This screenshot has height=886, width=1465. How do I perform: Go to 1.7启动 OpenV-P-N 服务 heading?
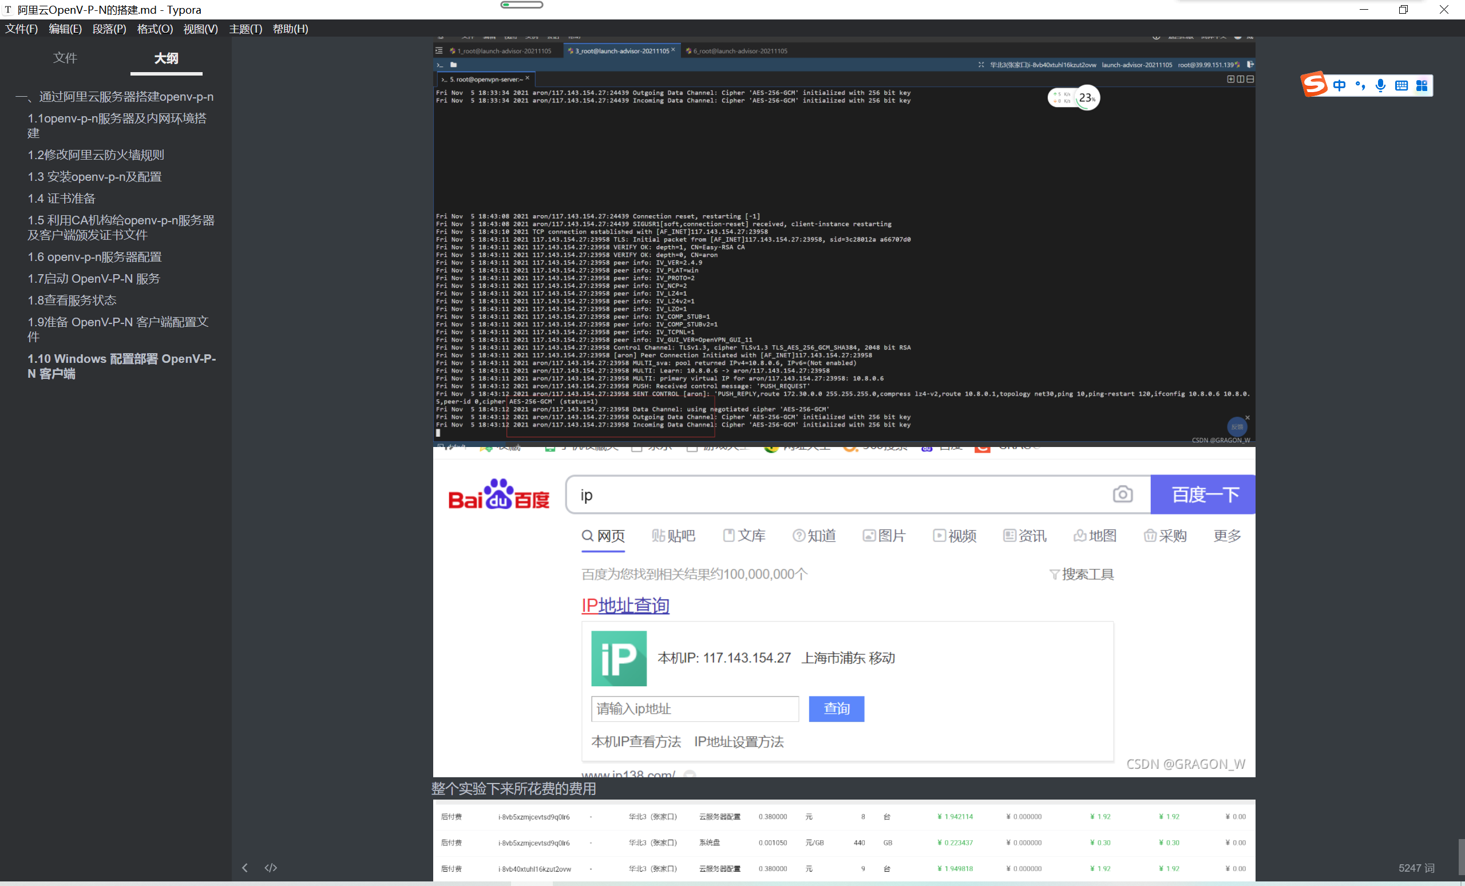click(94, 278)
